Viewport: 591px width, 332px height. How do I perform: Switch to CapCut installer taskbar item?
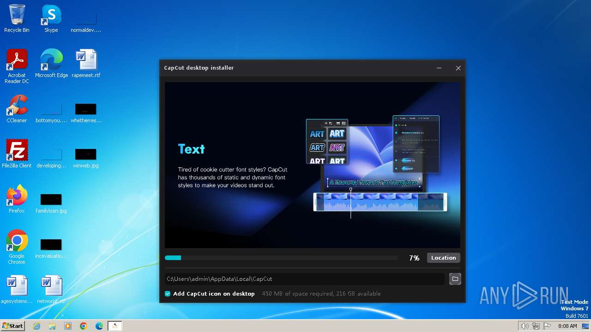click(x=115, y=326)
